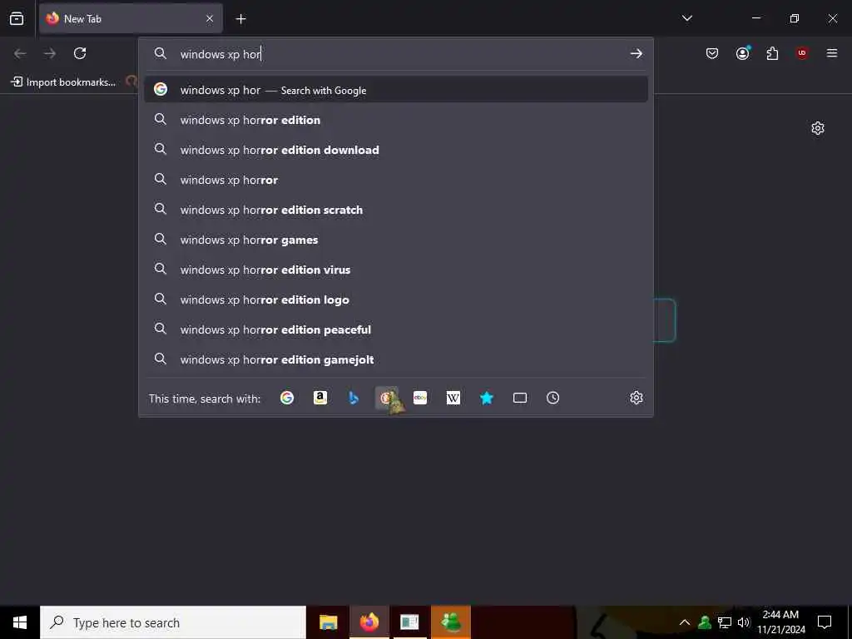Click the Firefox taskbar icon

(x=369, y=622)
